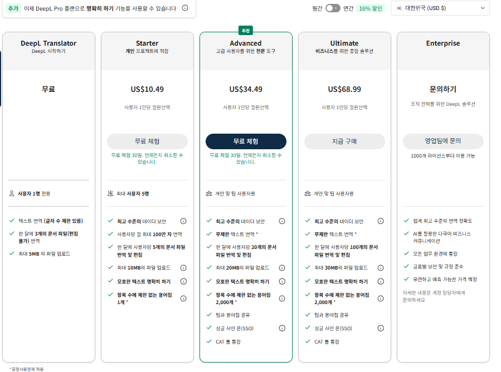Click the Enterprise plan title
501x372 pixels.
(443, 43)
